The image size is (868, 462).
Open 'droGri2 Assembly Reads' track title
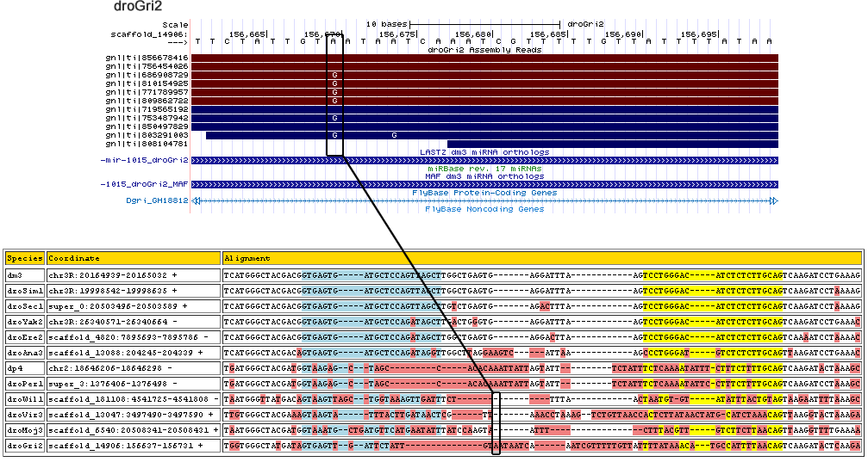click(484, 50)
